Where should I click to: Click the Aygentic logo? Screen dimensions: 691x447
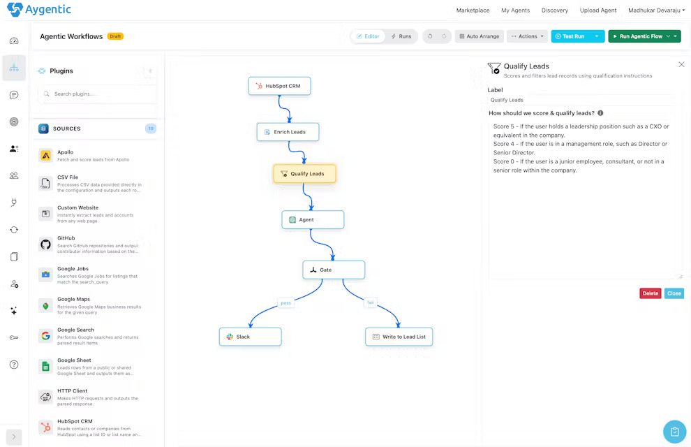[39, 9]
